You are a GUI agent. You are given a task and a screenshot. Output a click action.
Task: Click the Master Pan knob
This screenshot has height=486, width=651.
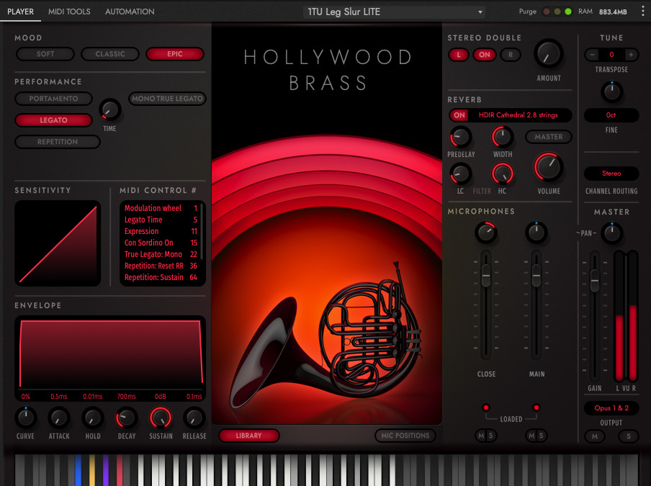611,233
